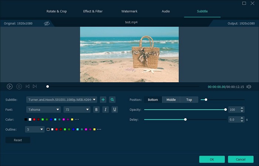Open the Tahoma font dropdown

43,109
